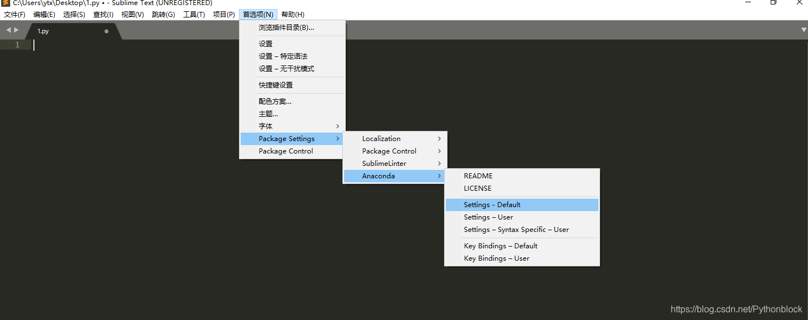Open the 帮助(H) menu

(x=293, y=14)
